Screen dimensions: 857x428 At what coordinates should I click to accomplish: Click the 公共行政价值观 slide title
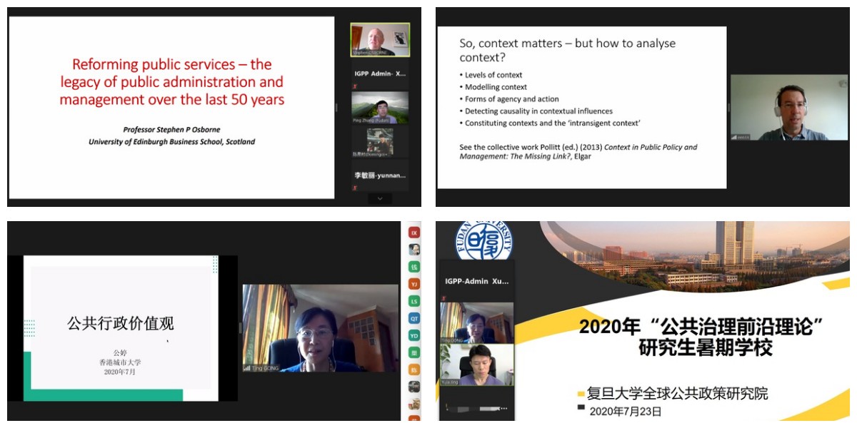point(121,323)
